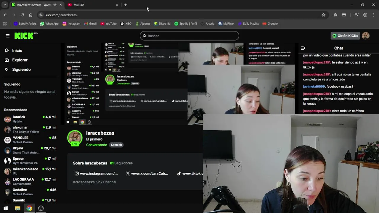Screen dimensions: 379x213
Task: Click YANGLEE's avatar icon
Action: click(7, 140)
